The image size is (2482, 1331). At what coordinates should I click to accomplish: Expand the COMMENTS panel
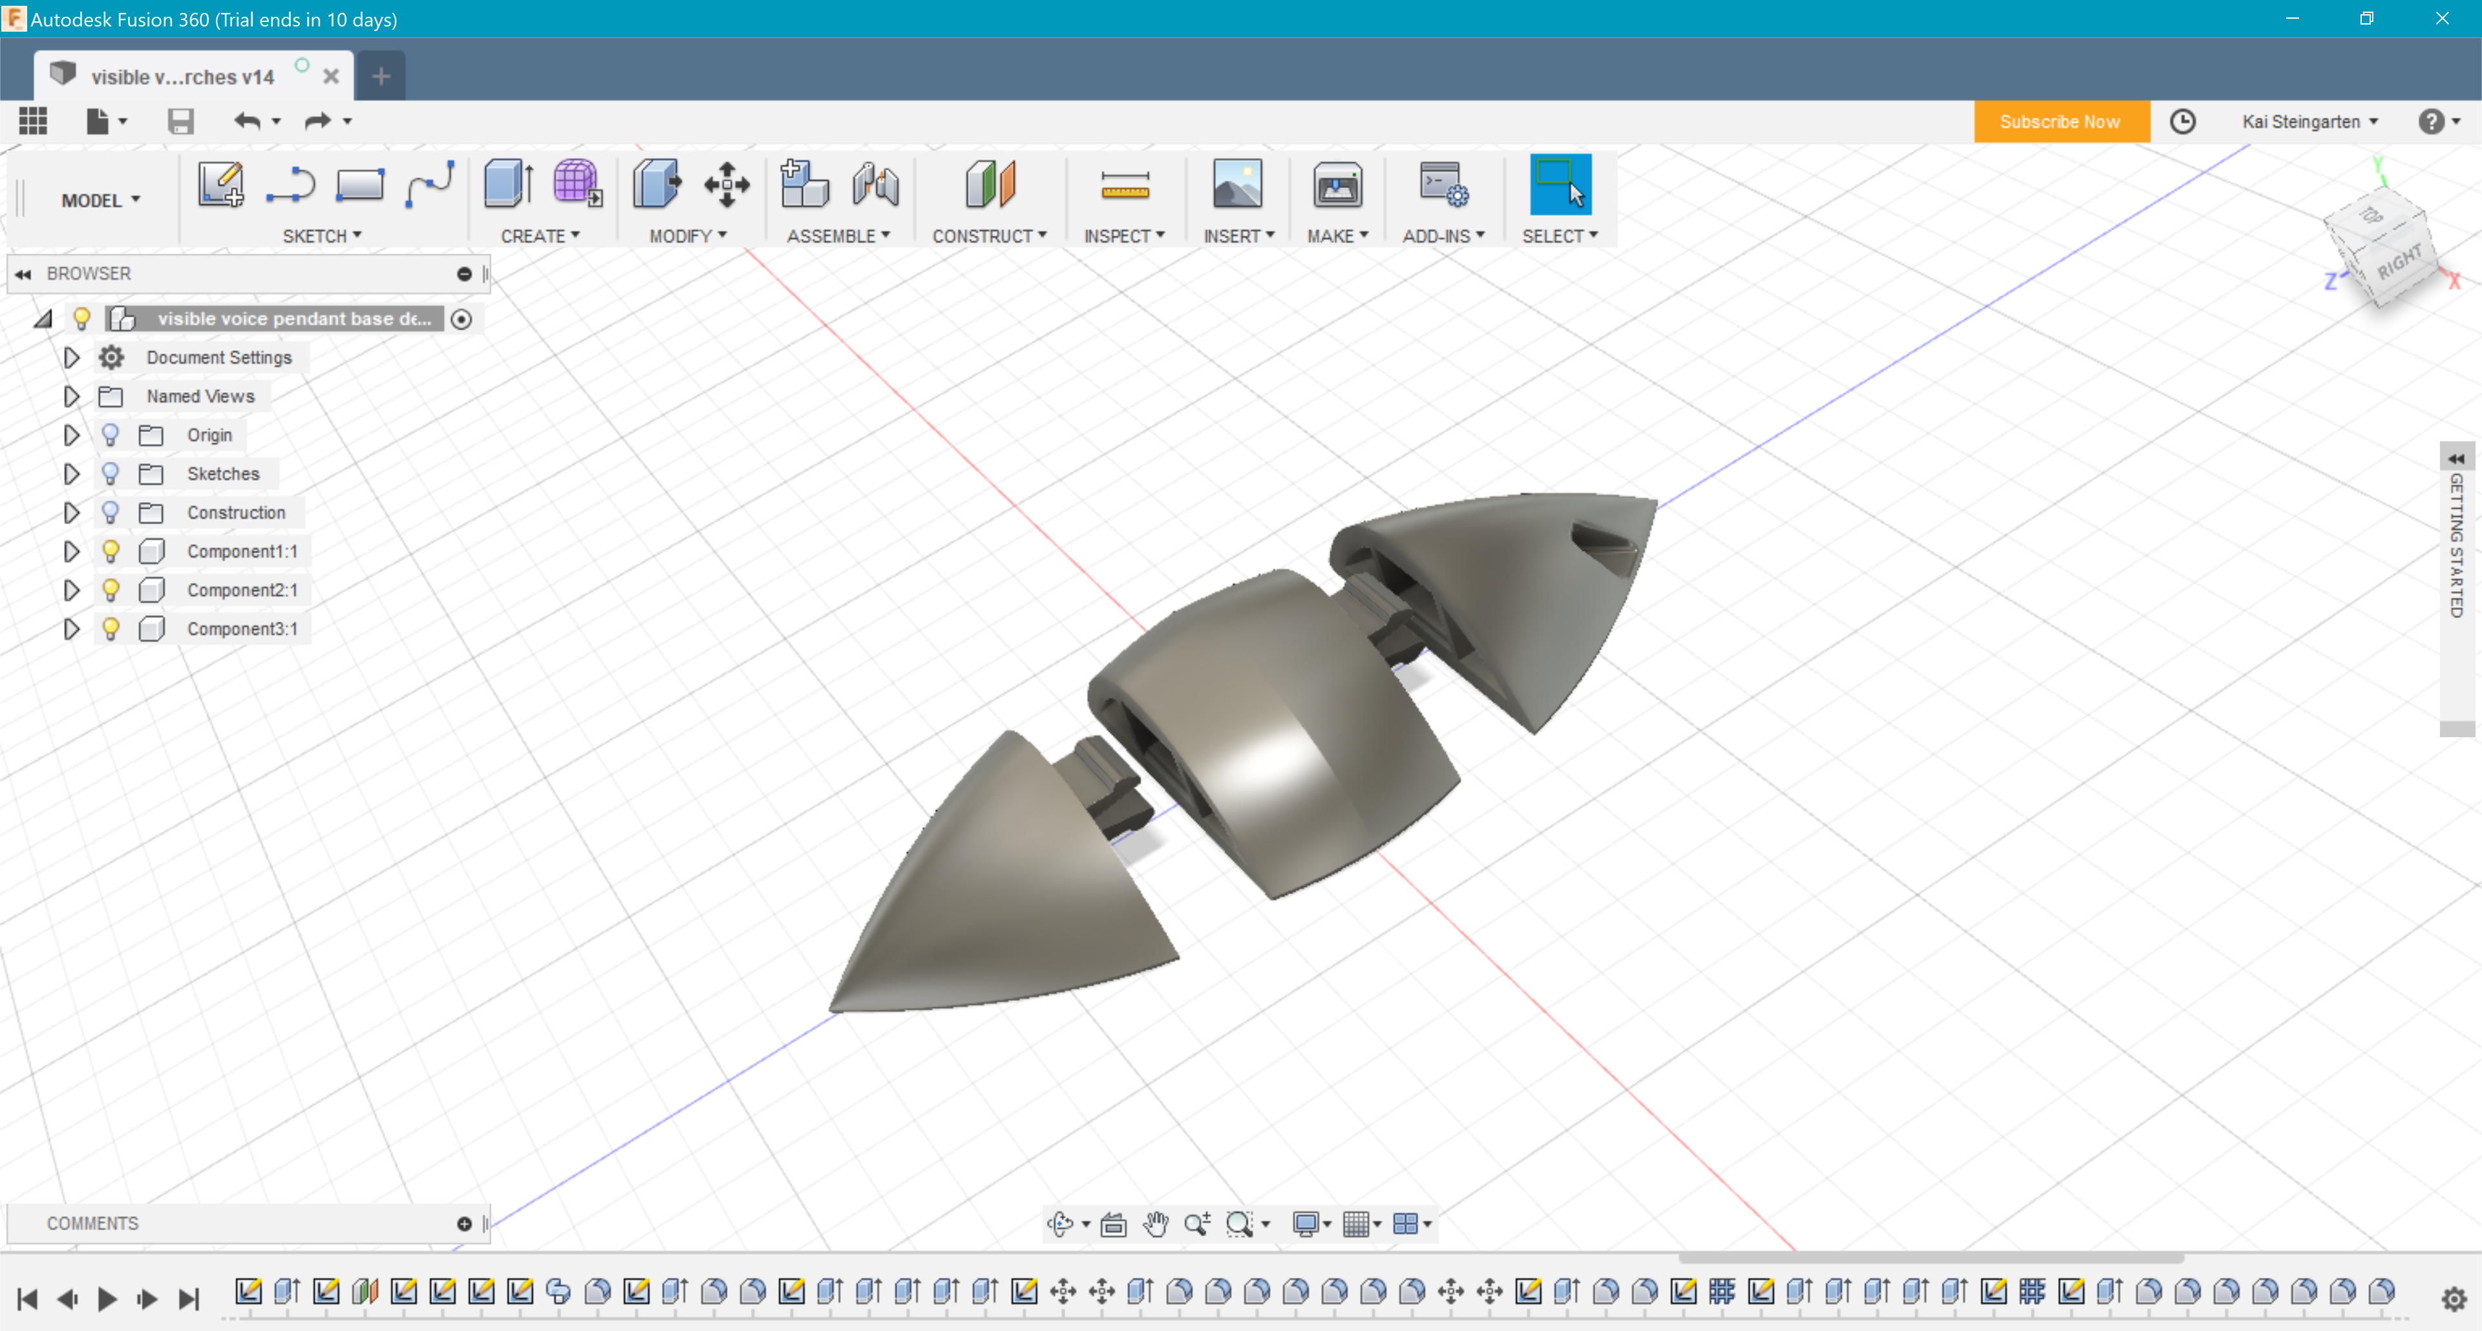[x=465, y=1223]
